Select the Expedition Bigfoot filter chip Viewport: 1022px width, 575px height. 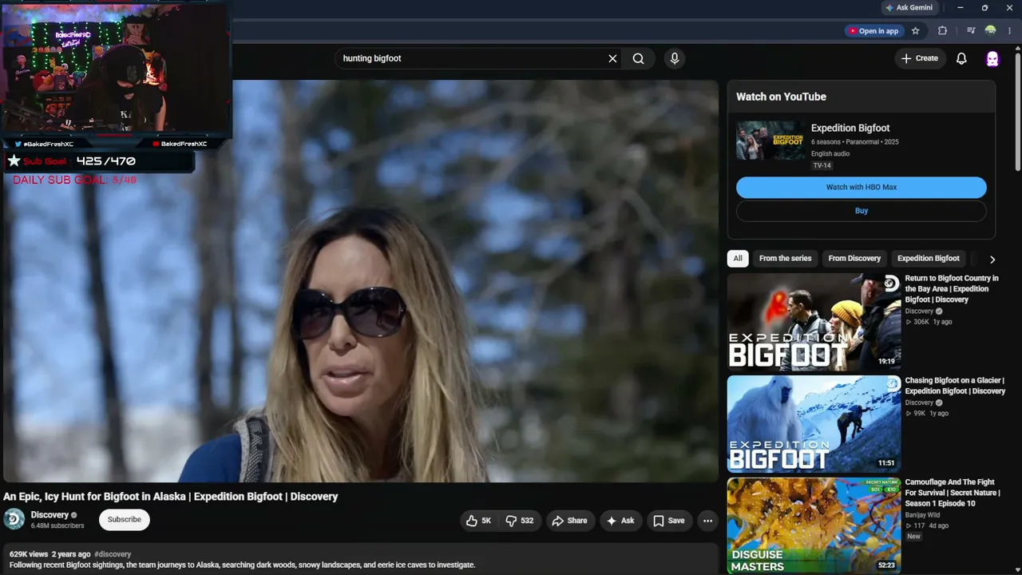(x=929, y=259)
